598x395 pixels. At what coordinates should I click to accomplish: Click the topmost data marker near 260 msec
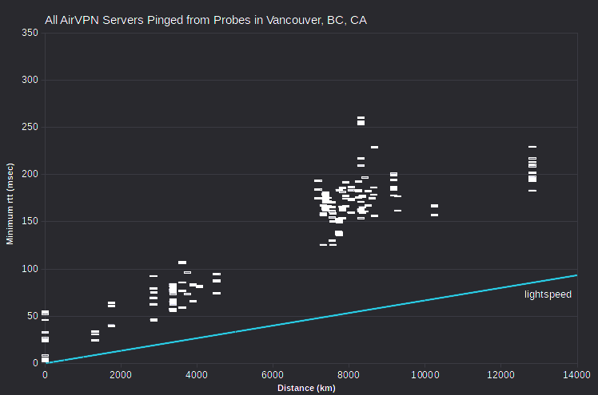tap(361, 118)
